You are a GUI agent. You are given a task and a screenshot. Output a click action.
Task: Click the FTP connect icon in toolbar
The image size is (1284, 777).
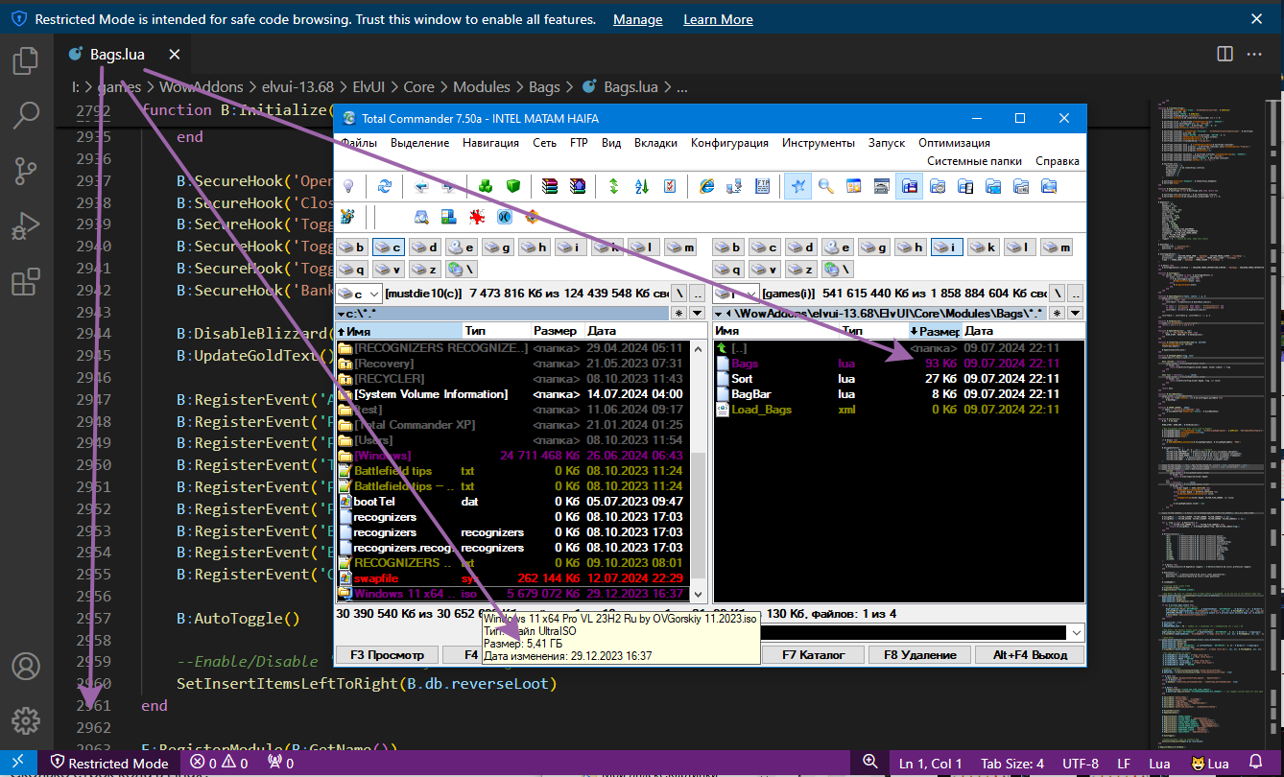point(734,186)
